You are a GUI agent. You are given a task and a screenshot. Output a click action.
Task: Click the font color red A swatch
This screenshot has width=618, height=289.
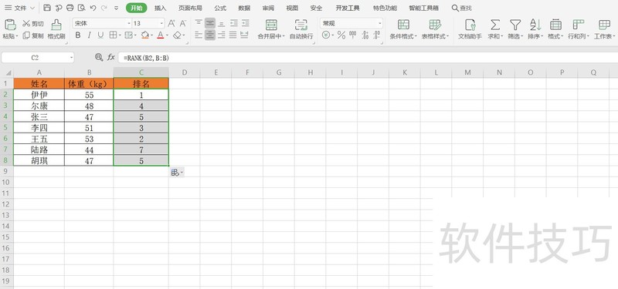click(161, 35)
